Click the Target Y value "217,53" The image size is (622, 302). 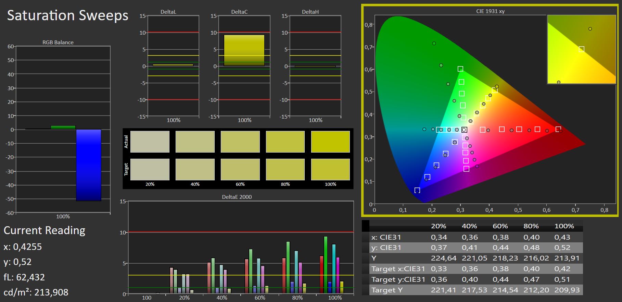point(474,290)
